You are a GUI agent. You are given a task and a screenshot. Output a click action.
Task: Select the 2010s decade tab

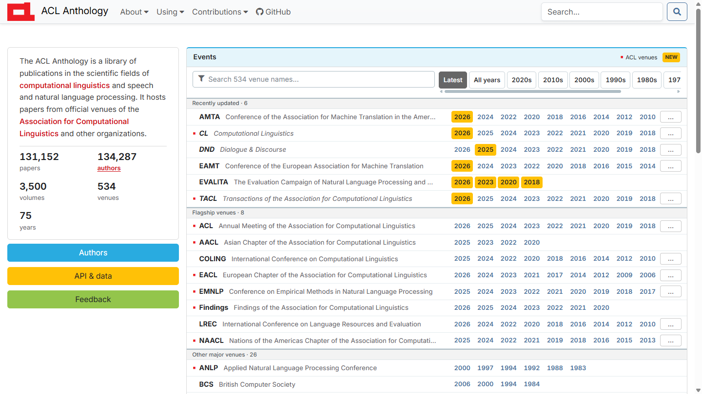(x=553, y=80)
